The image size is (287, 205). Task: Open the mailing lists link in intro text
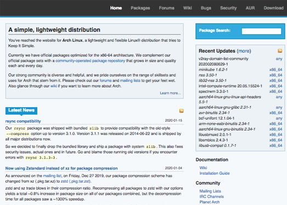(130, 80)
